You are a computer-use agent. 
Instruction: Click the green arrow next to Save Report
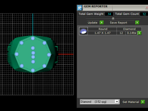pos(137,23)
